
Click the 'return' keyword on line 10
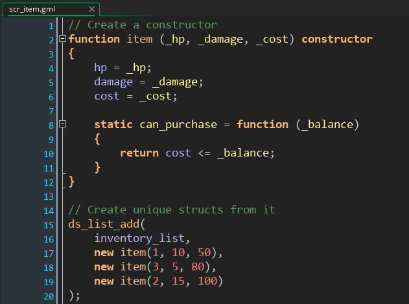pyautogui.click(x=139, y=153)
